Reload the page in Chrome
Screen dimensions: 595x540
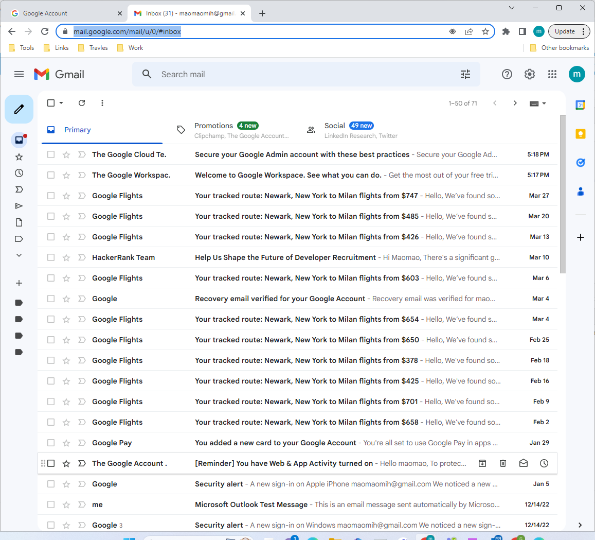(x=45, y=31)
